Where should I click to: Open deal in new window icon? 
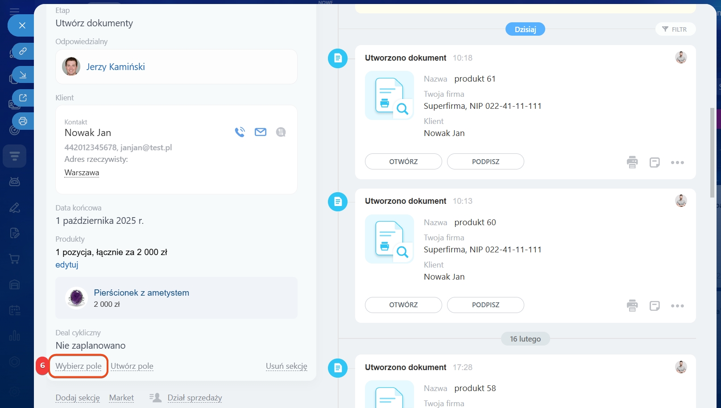[x=23, y=98]
